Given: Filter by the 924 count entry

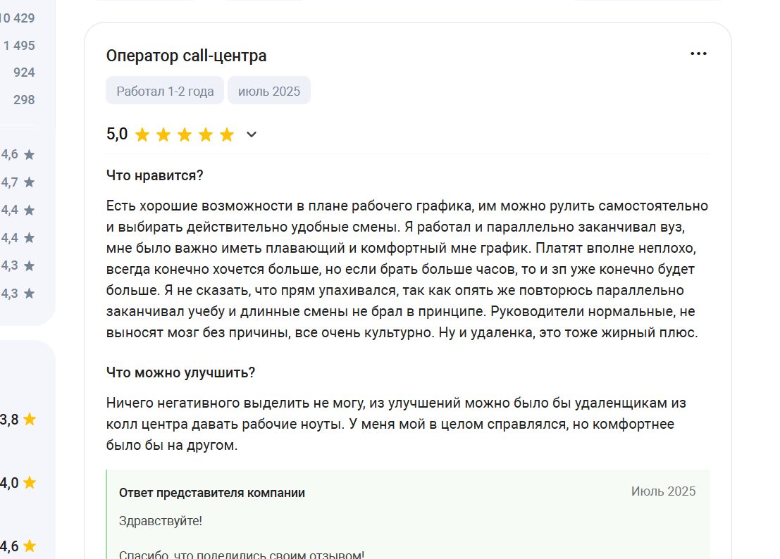Looking at the screenshot, I should pos(24,73).
